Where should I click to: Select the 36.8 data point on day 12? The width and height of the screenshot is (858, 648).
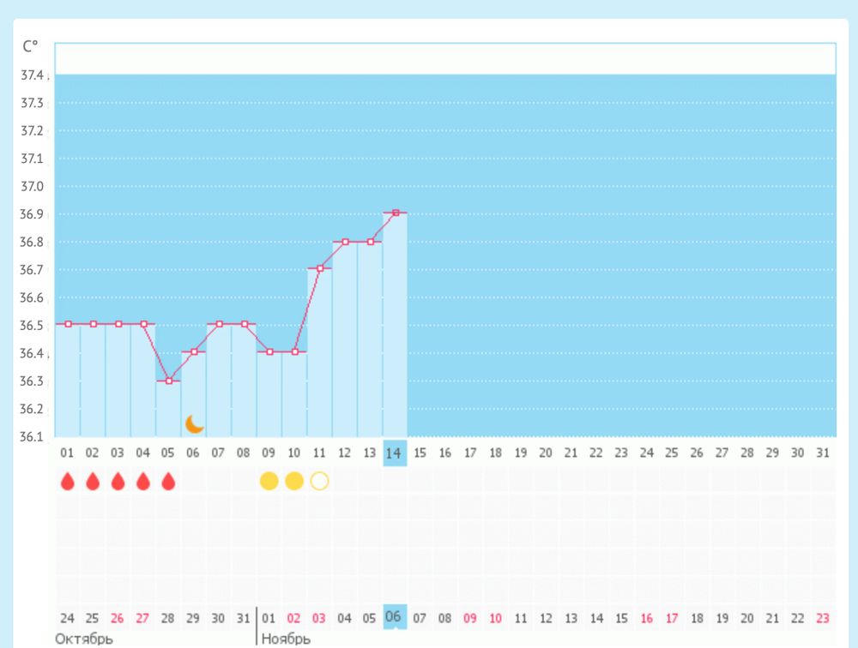click(x=345, y=242)
